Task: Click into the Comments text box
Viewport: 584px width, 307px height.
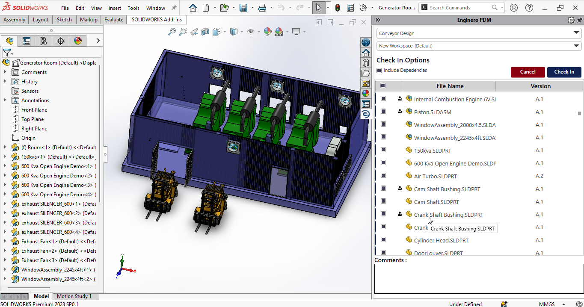Action: [x=479, y=279]
